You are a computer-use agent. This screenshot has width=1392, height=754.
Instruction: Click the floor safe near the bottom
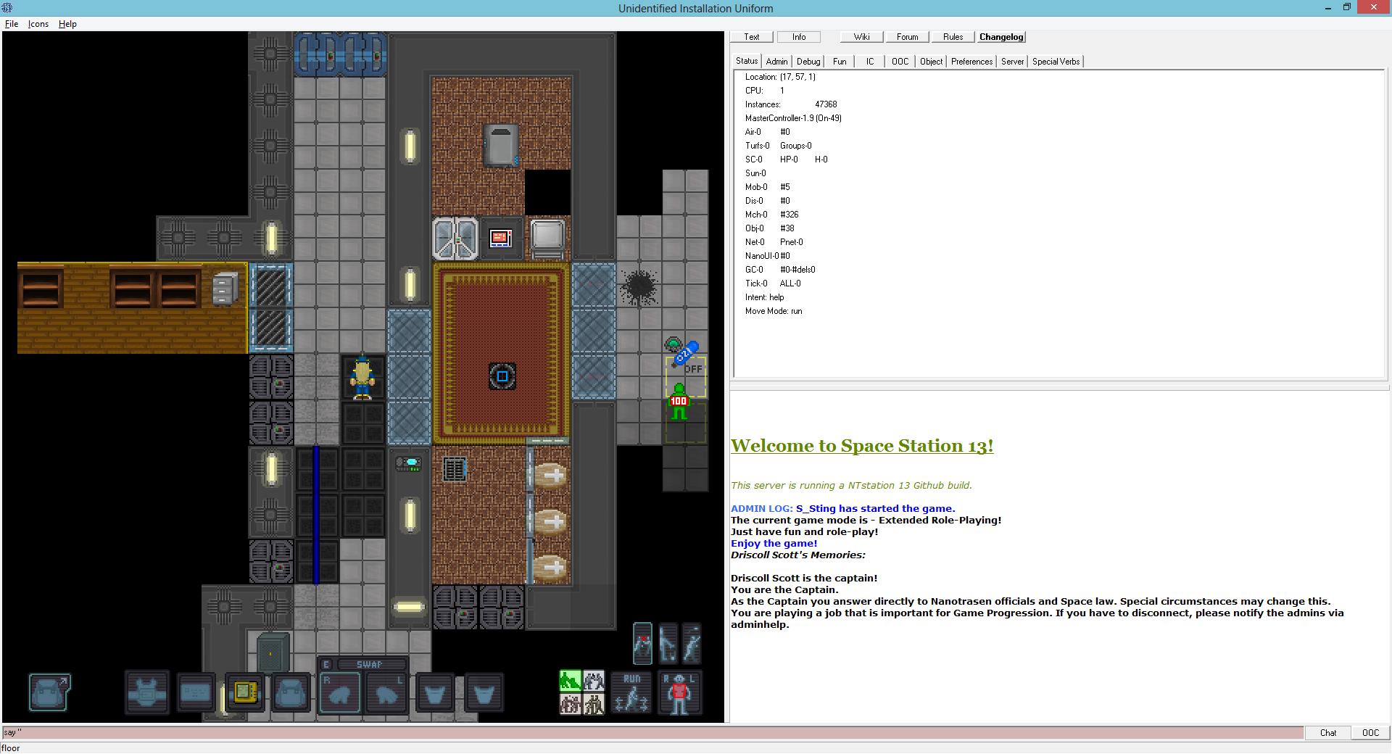click(273, 653)
